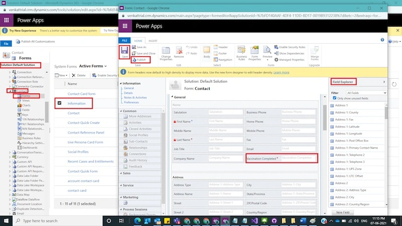402x226 pixels.
Task: Click the taskbar search box
Action: (57, 220)
